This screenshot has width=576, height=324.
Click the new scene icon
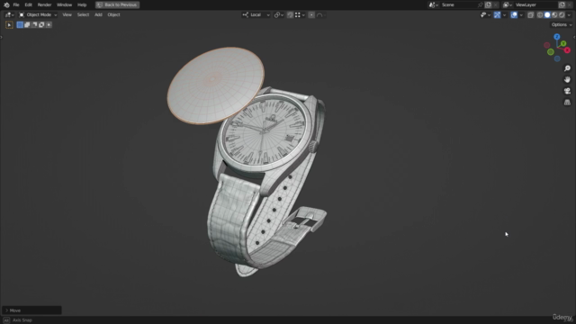click(x=488, y=4)
